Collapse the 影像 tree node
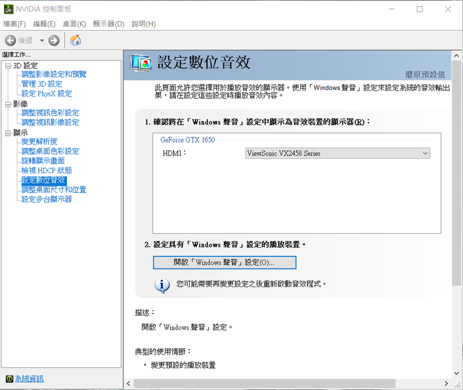 [x=8, y=104]
